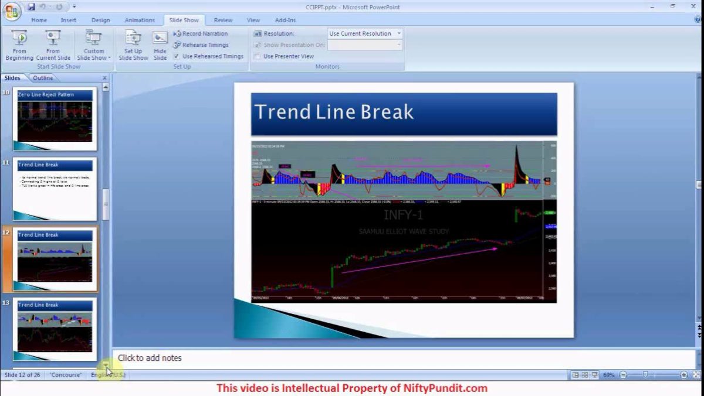The width and height of the screenshot is (704, 396).
Task: Click the zoom out minus button
Action: tap(623, 375)
